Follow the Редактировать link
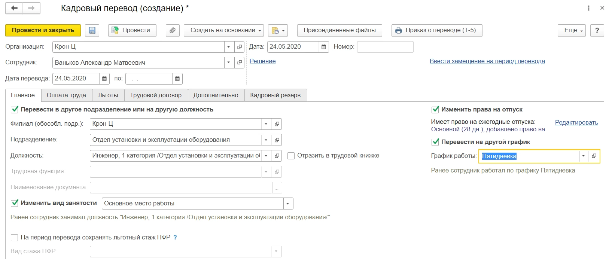609x263 pixels. tap(576, 122)
